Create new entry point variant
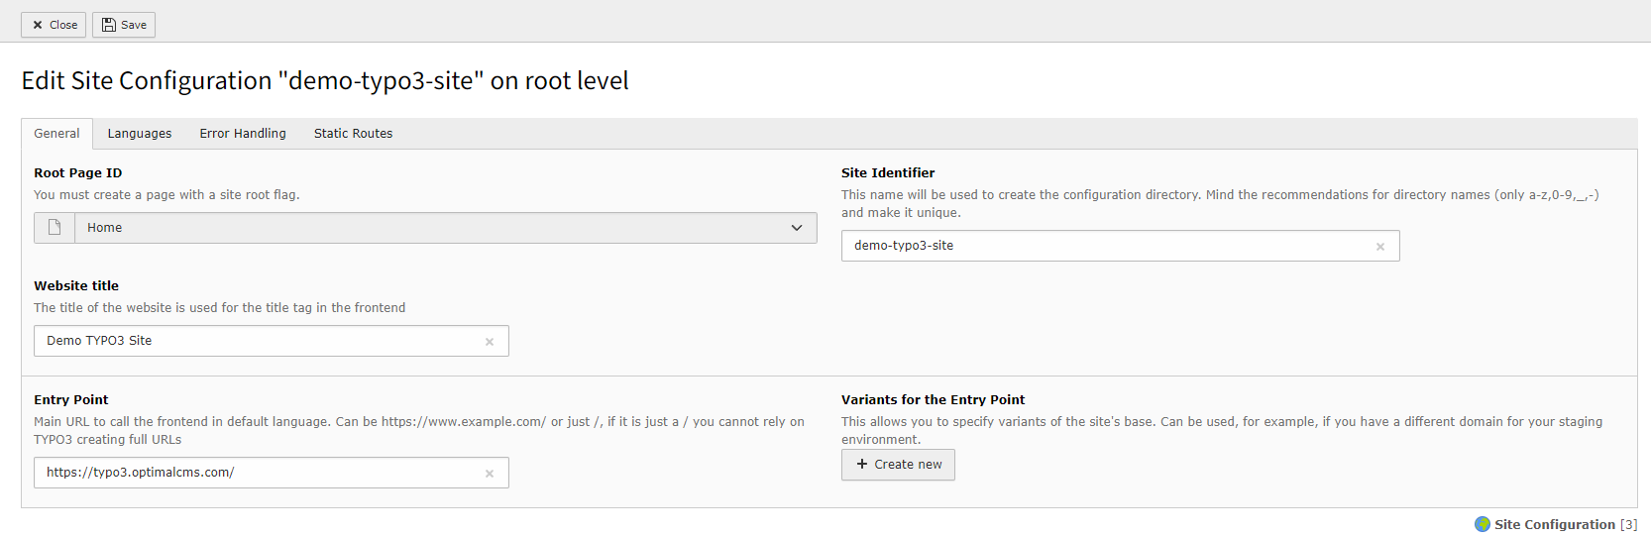This screenshot has height=538, width=1651. click(x=898, y=465)
